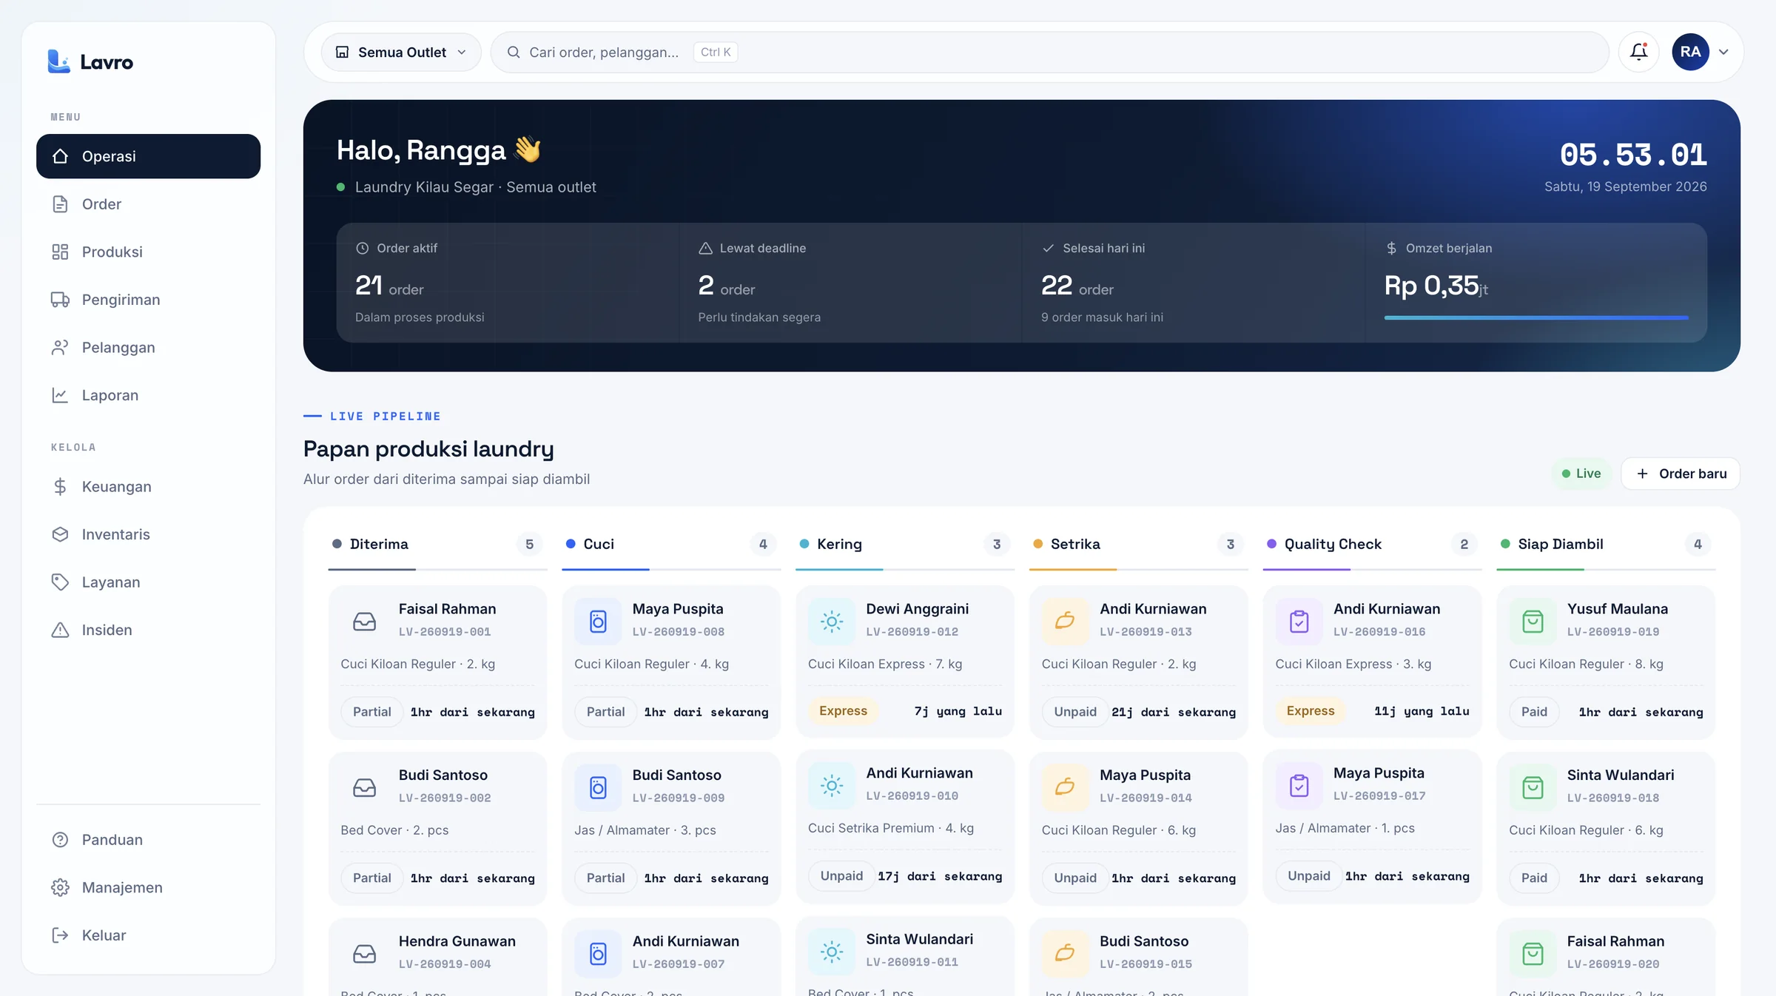Navigate to Pengiriman
The width and height of the screenshot is (1776, 996).
tap(148, 300)
